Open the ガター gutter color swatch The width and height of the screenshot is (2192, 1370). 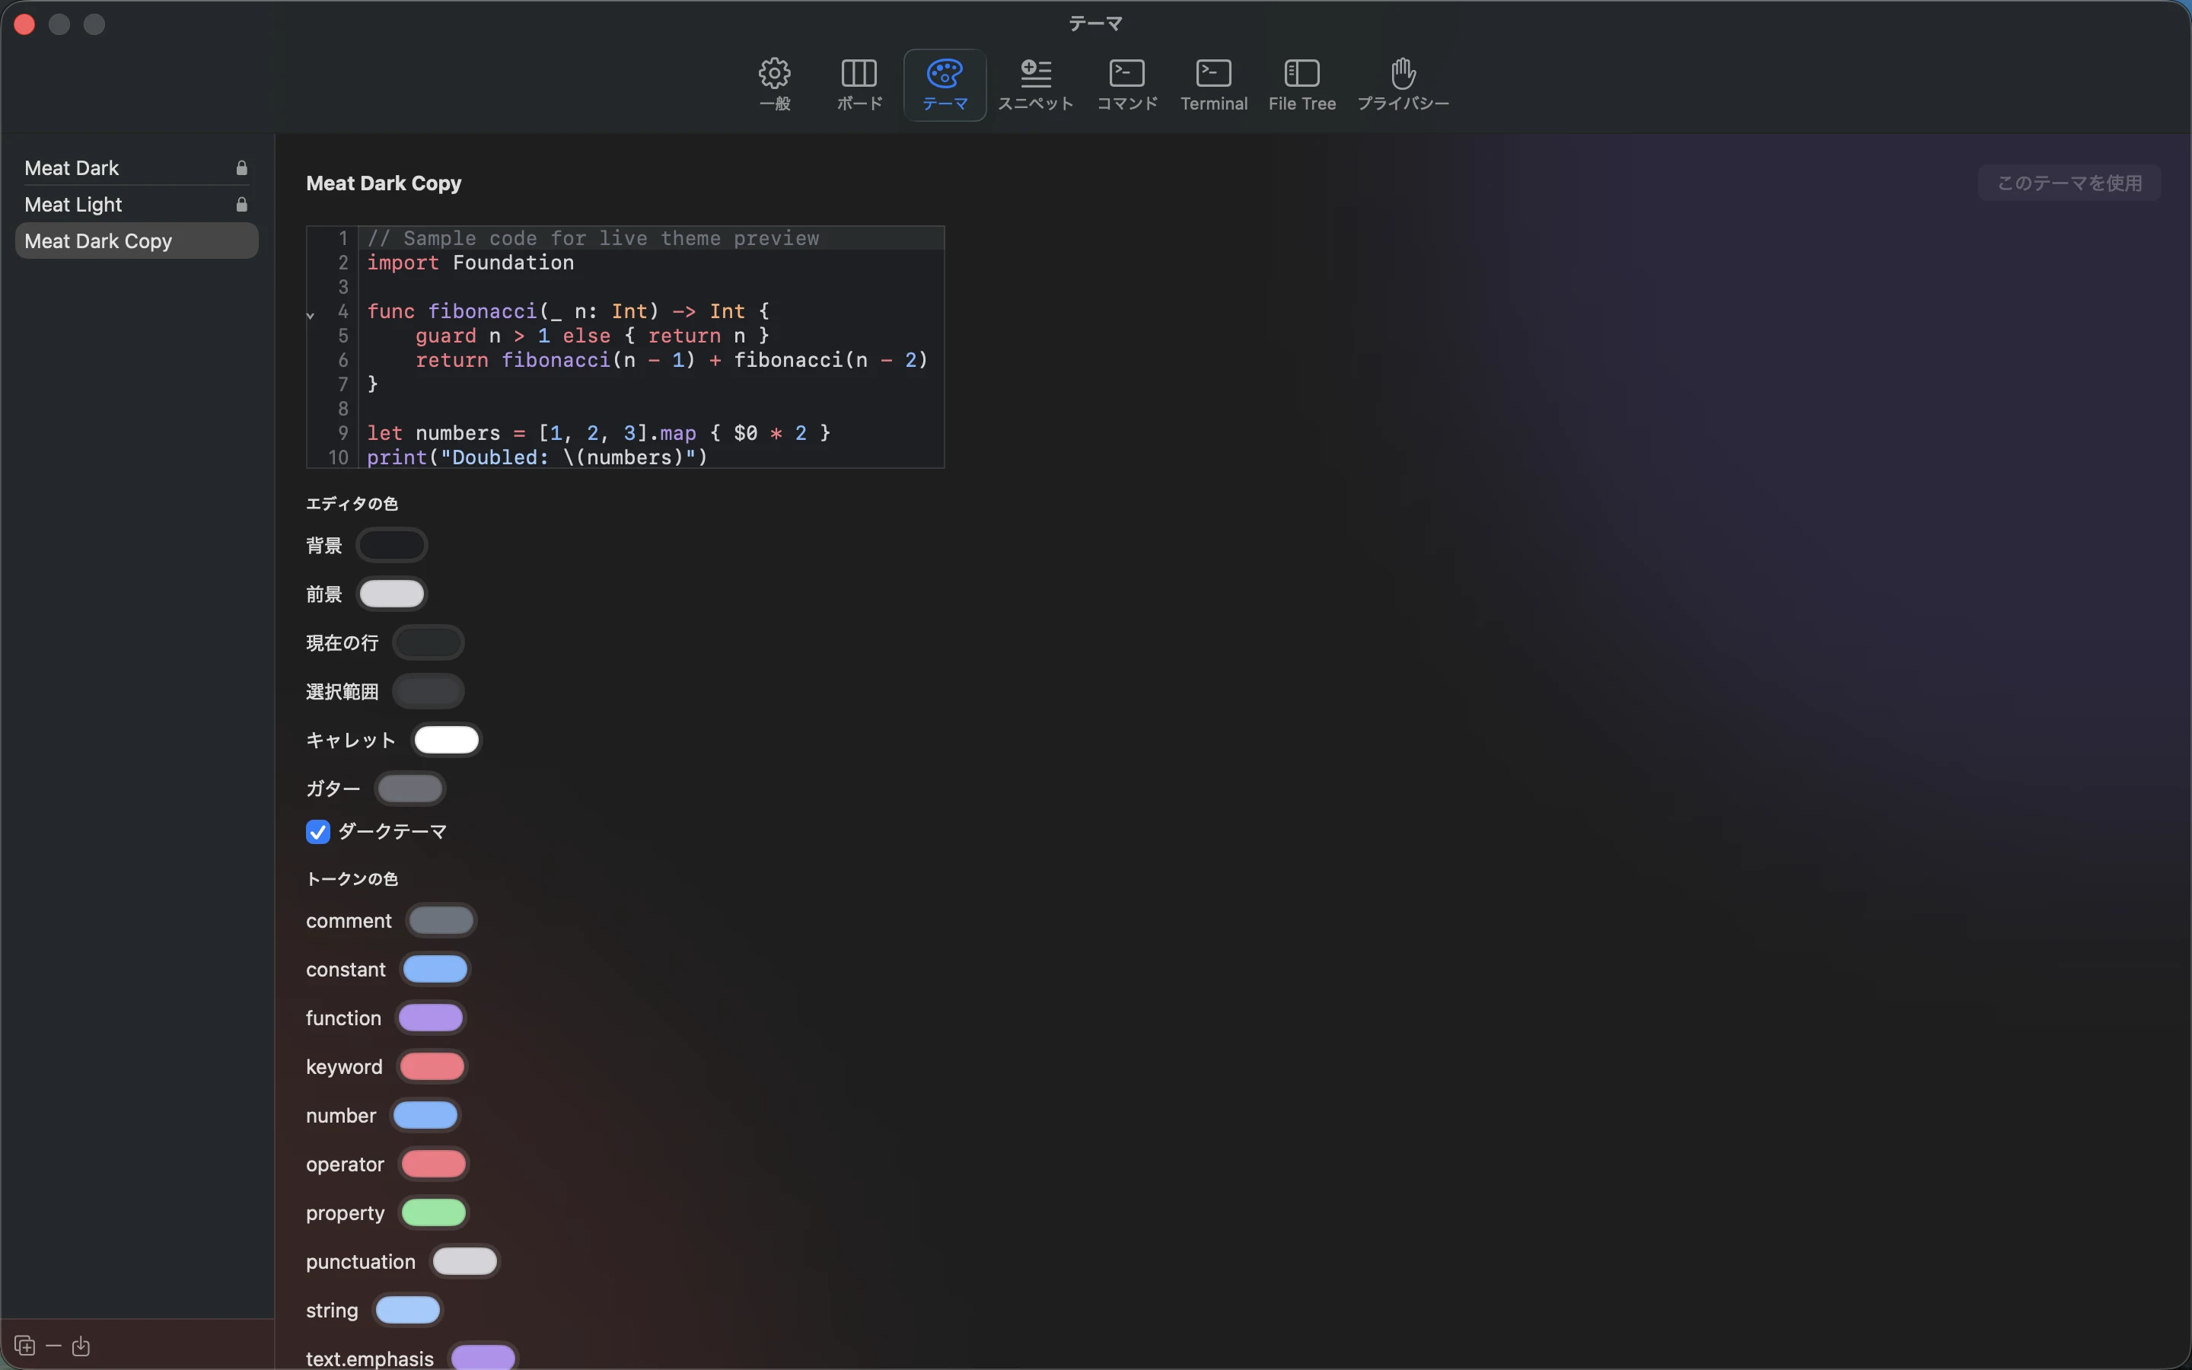[x=410, y=789]
